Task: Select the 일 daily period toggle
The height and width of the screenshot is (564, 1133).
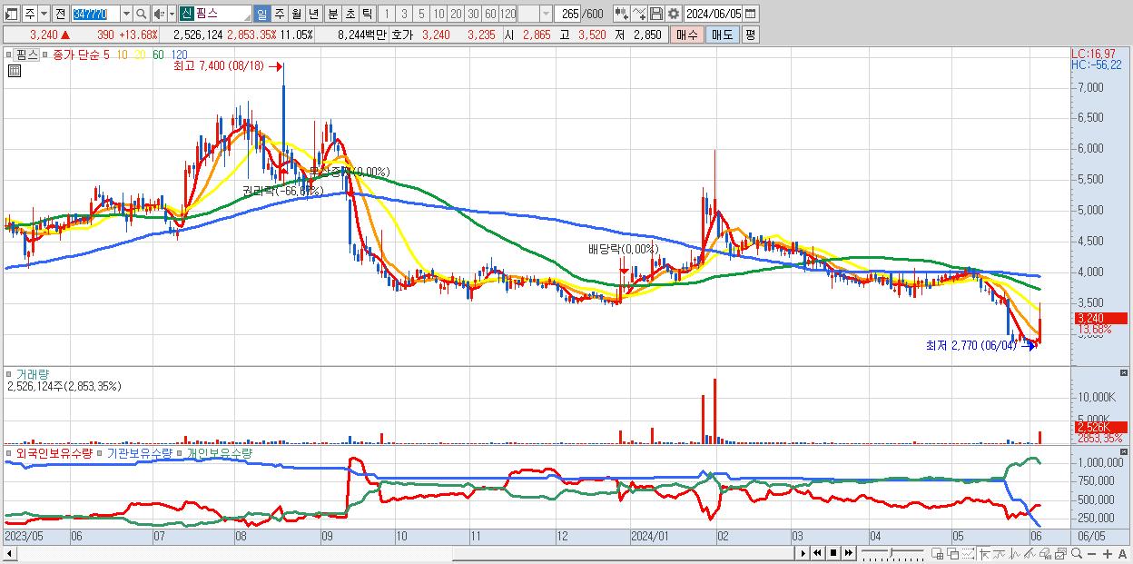Action: pos(262,14)
